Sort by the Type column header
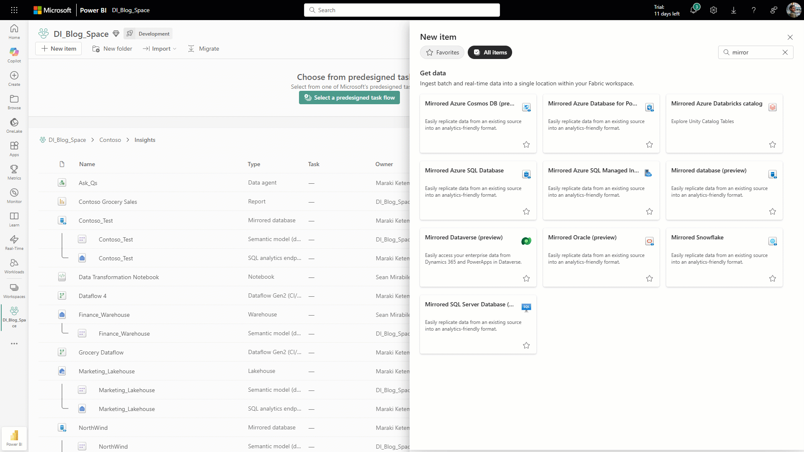The image size is (804, 452). [254, 164]
